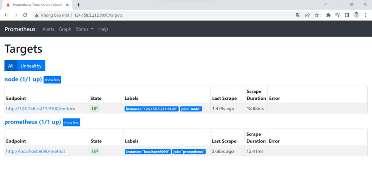Click the instance="localhost:9090" label
Screen dimensions: 372x194
[x=147, y=152]
